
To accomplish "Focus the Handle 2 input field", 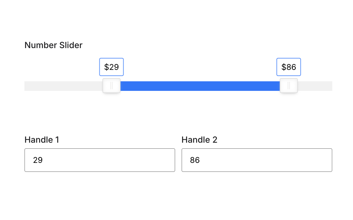I will [257, 160].
